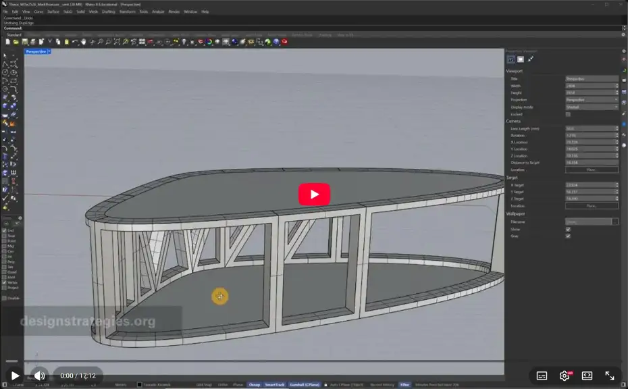This screenshot has width=628, height=389.
Task: Click the Undo arrow icon on the toolbar
Action: pyautogui.click(x=74, y=42)
